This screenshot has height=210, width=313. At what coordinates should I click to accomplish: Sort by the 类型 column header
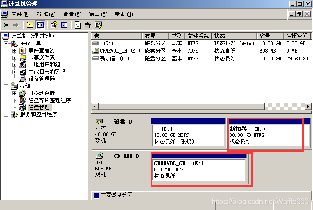click(177, 36)
